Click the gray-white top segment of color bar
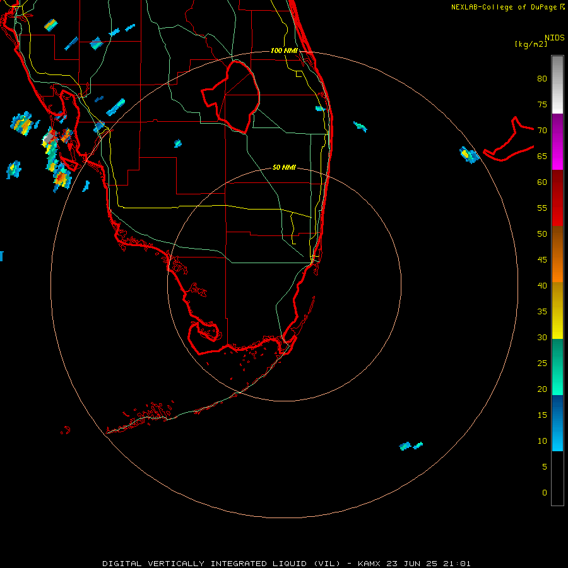This screenshot has width=568, height=568. [557, 85]
